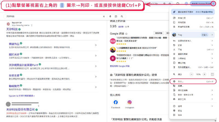This screenshot has width=219, height=122.
Task: Click the translate icon in the menu
Action: click(174, 86)
